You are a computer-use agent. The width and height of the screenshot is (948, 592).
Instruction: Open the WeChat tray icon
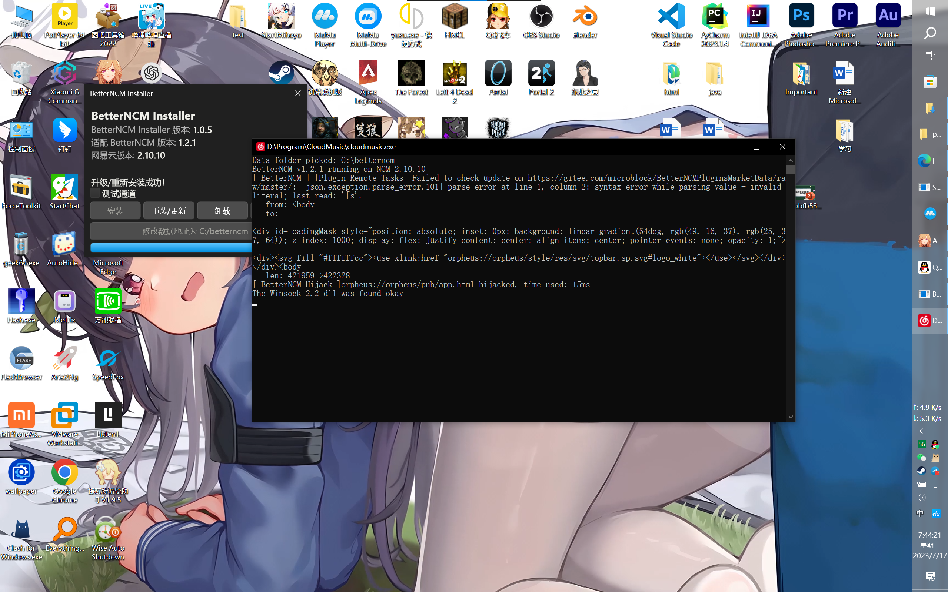(921, 457)
